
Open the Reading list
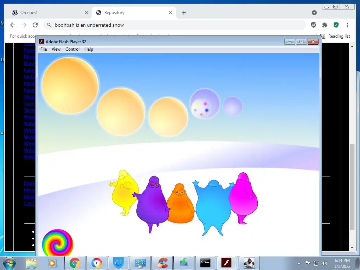click(x=335, y=36)
